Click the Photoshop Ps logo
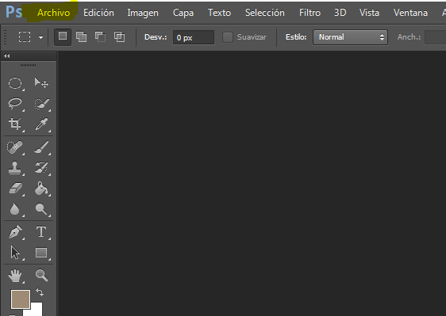Screen dimensions: 446x316 (x=13, y=12)
